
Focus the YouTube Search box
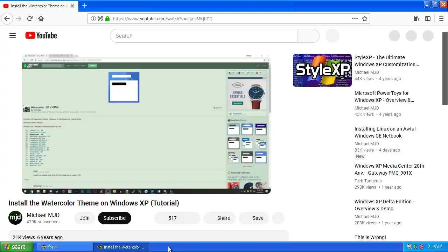coord(204,36)
